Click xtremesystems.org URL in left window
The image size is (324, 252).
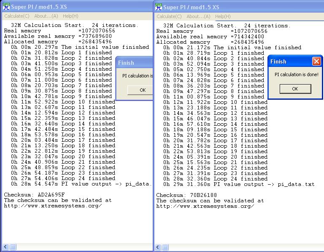tap(53, 206)
